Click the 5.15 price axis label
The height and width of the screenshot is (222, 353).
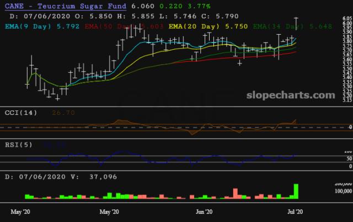point(345,101)
